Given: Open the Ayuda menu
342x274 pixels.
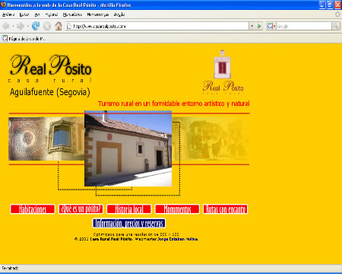Looking at the screenshot, I should (119, 14).
